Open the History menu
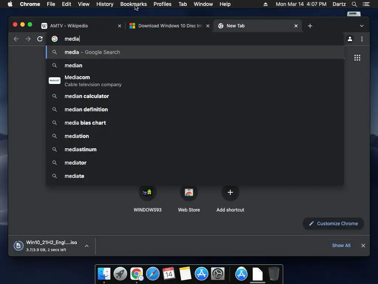 105,4
